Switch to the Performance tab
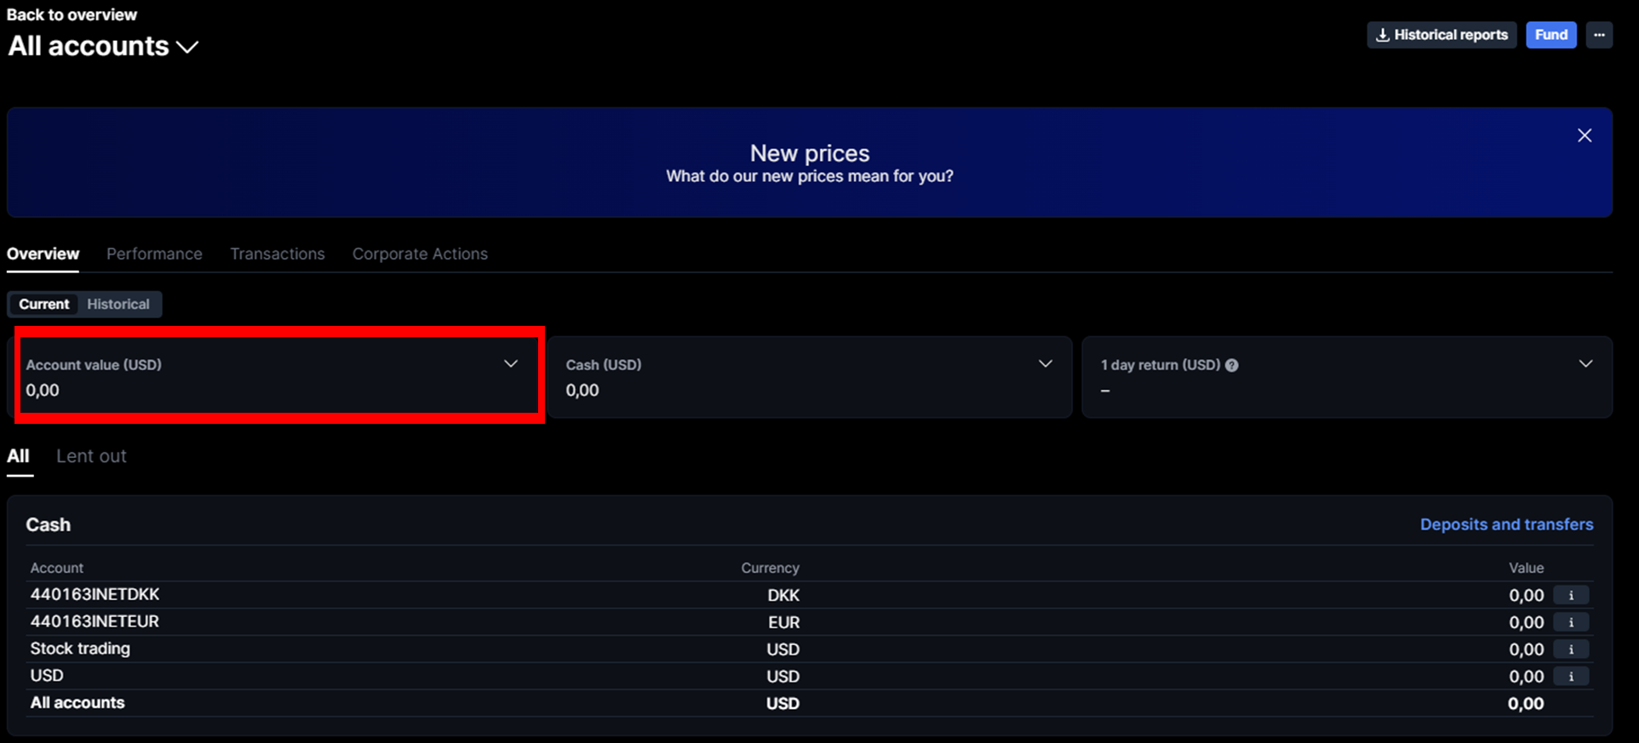Image resolution: width=1639 pixels, height=743 pixels. point(154,254)
